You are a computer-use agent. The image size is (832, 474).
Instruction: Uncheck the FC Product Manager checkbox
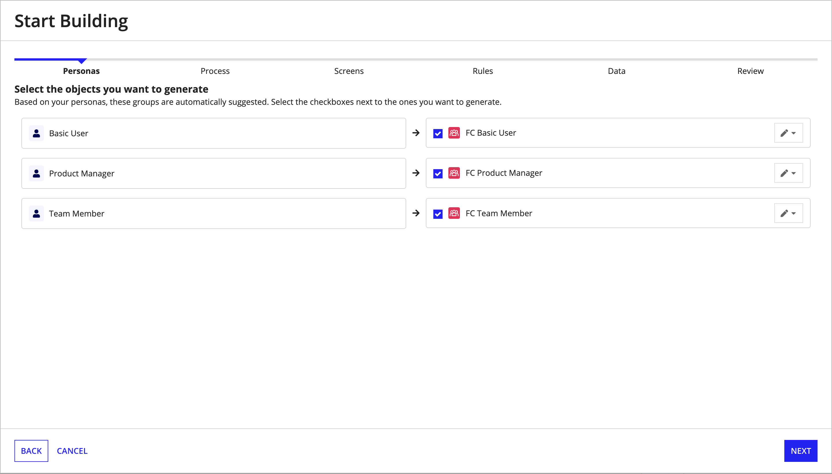click(x=438, y=173)
